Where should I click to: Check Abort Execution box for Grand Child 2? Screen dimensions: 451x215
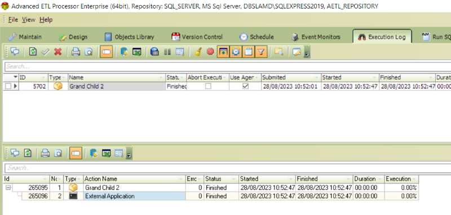coord(208,87)
